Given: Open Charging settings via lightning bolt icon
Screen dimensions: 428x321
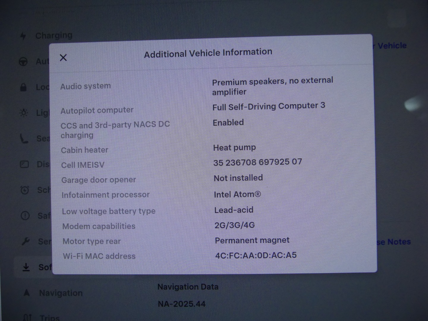Looking at the screenshot, I should point(23,36).
